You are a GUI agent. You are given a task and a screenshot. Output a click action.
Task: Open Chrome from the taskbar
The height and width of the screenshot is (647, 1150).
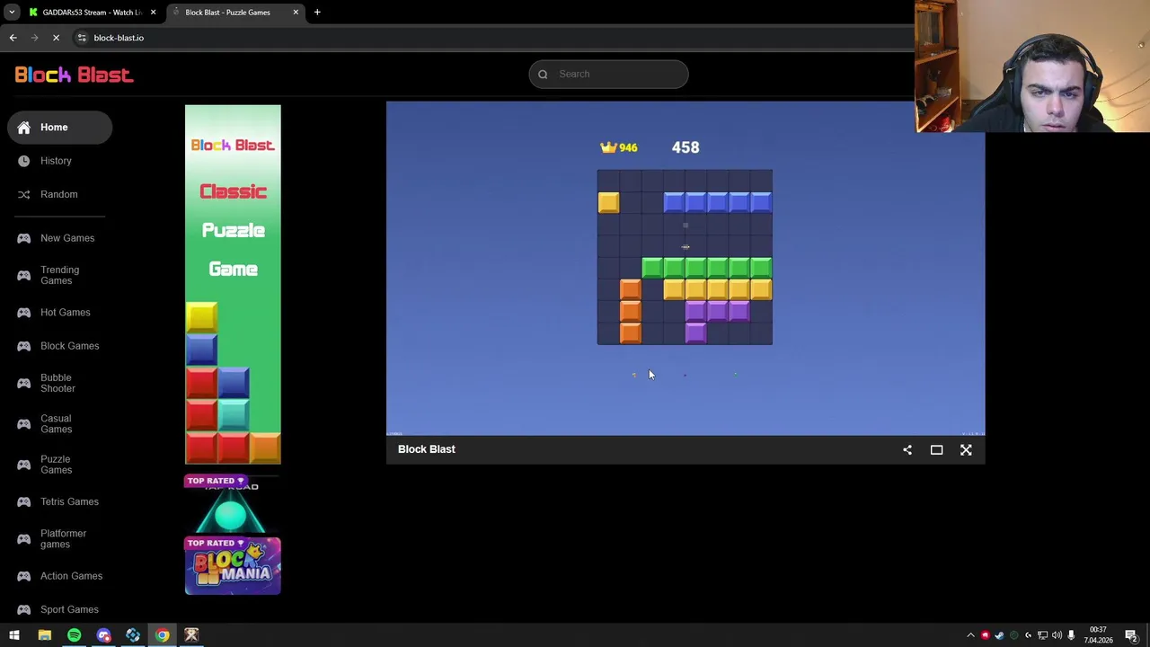(162, 635)
